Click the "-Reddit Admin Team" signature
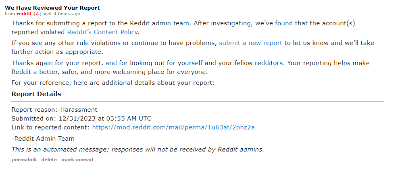 pyautogui.click(x=43, y=139)
